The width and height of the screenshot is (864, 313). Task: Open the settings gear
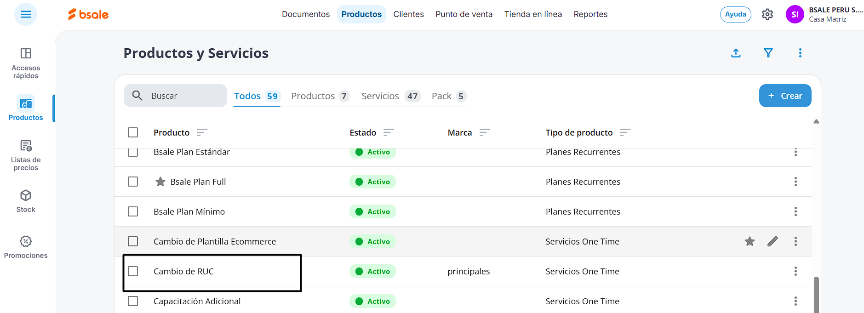click(x=767, y=14)
